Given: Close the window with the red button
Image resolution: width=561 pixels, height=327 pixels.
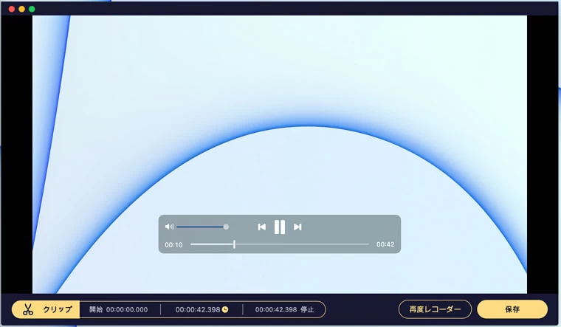Looking at the screenshot, I should tap(12, 9).
